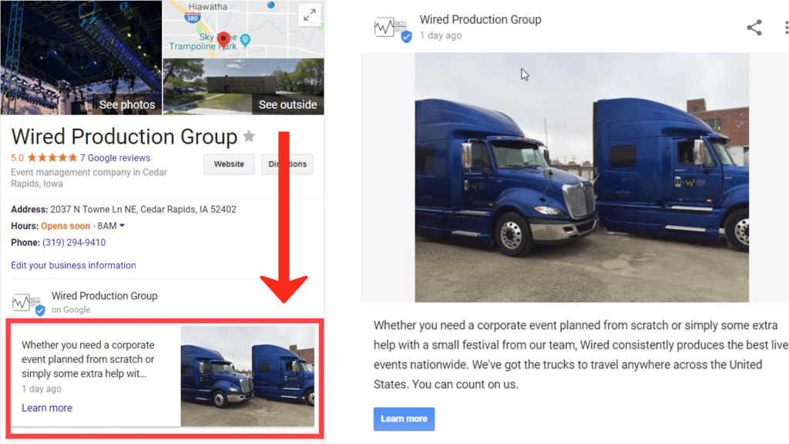This screenshot has width=789, height=444.
Task: Click the Wired logo in left panel
Action: [x=29, y=303]
